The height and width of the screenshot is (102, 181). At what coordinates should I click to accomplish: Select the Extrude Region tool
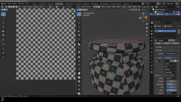click(79, 53)
